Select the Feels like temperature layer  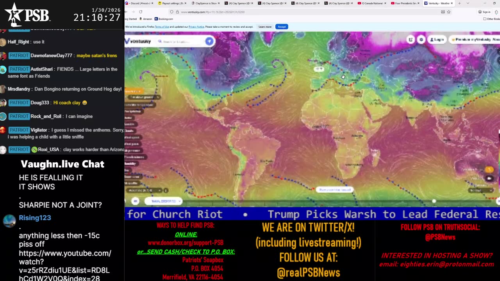coord(140,105)
